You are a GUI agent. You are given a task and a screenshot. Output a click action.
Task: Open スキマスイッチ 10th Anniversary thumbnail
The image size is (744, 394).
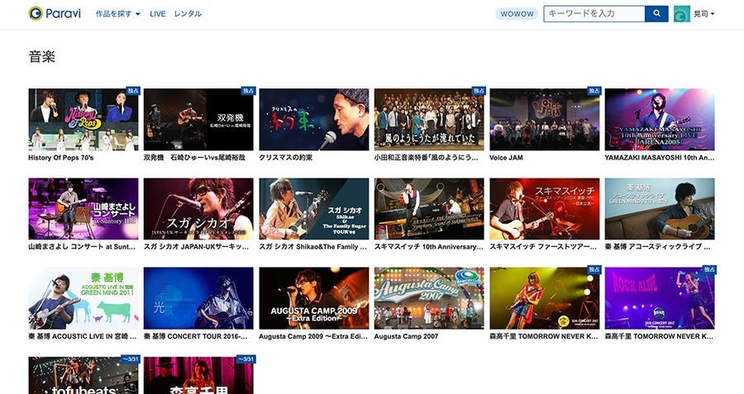pos(429,209)
